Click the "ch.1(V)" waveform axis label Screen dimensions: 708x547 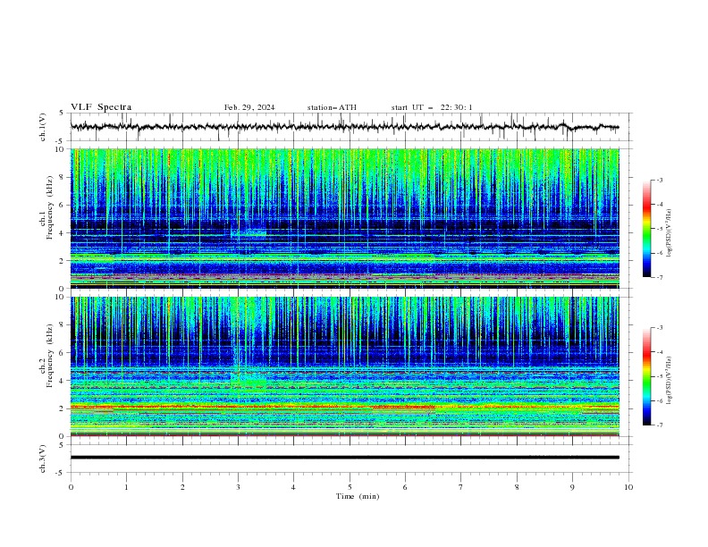pyautogui.click(x=43, y=127)
